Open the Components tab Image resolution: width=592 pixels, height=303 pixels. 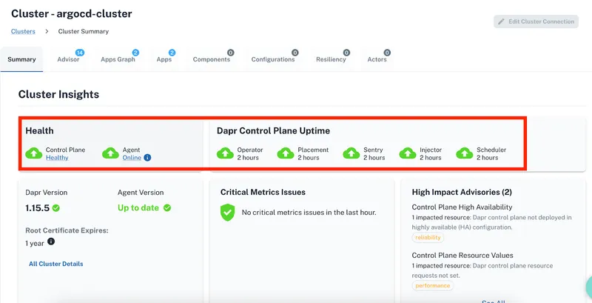[211, 59]
